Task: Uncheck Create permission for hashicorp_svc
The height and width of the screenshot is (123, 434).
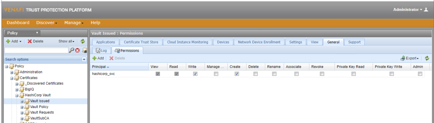Action: [x=237, y=74]
